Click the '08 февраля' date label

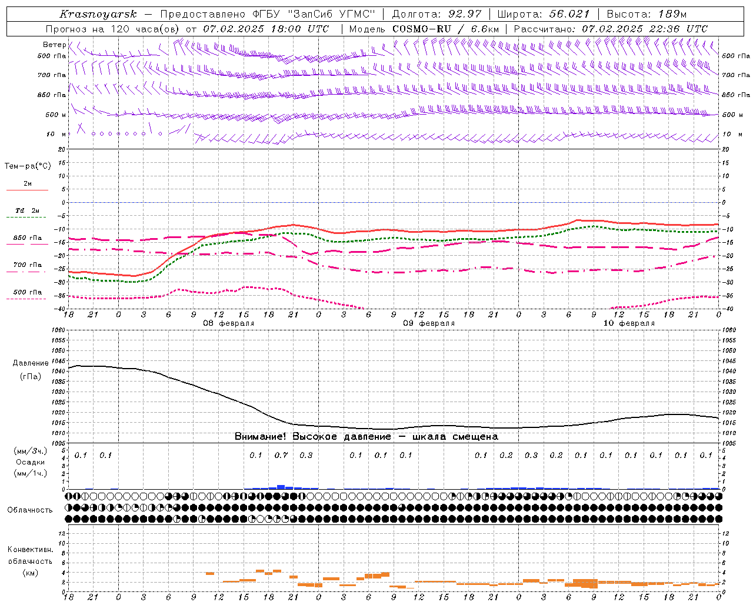pyautogui.click(x=229, y=323)
